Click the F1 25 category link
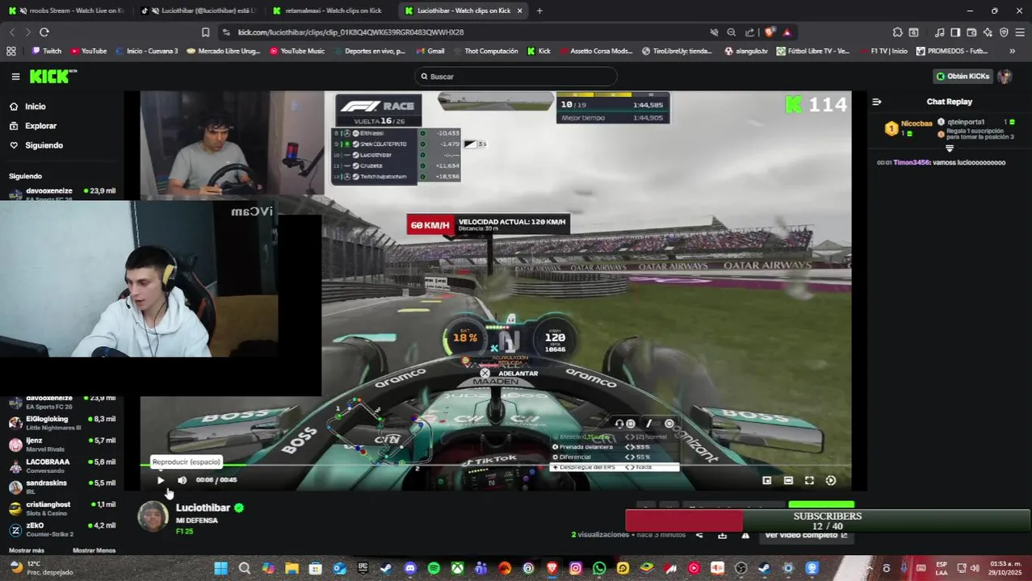1032x581 pixels. click(184, 532)
